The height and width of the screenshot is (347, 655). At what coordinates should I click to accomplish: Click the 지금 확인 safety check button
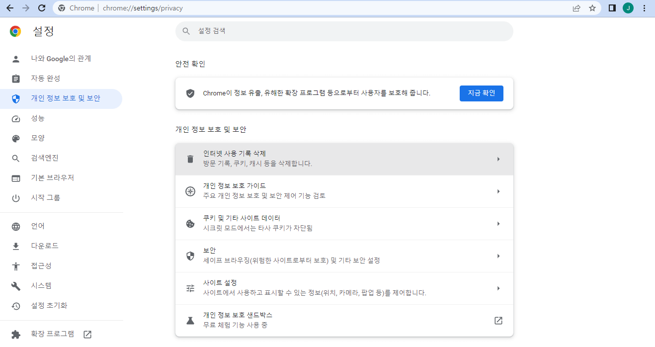pyautogui.click(x=481, y=93)
